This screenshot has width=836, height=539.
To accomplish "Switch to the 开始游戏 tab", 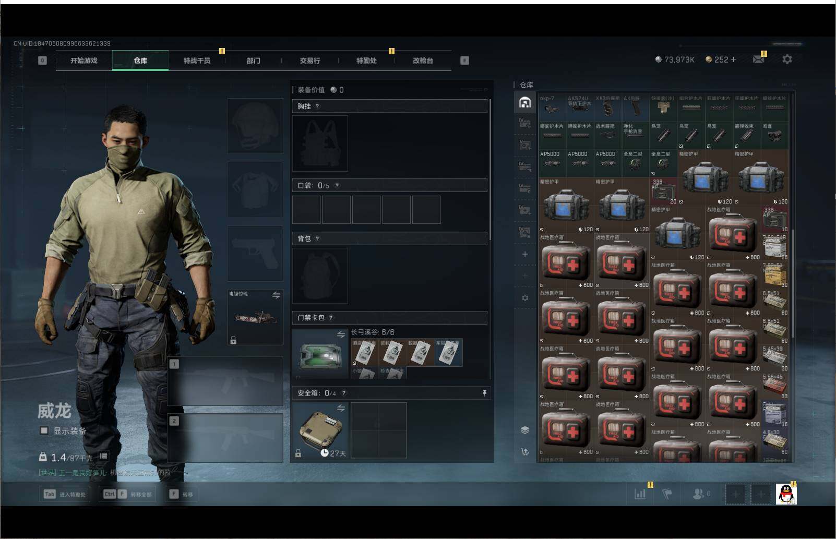I will pos(84,61).
